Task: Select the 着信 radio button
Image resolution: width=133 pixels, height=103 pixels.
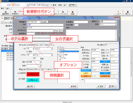Action: click(51, 5)
